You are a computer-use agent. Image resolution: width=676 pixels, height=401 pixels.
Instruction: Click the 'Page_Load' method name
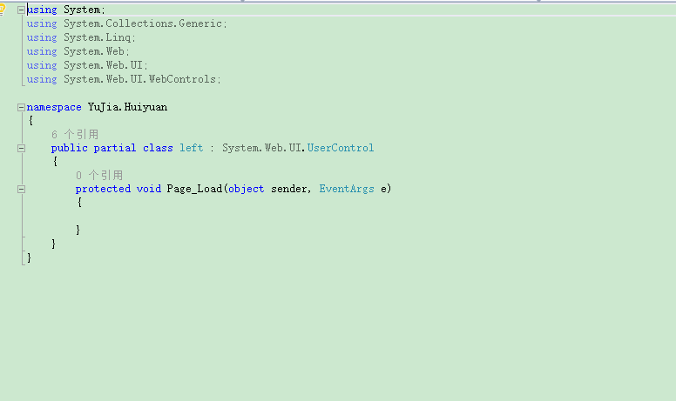pos(194,189)
